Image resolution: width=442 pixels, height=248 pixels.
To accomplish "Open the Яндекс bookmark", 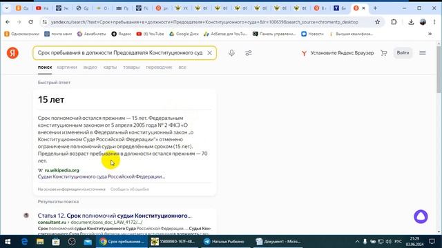I will pyautogui.click(x=122, y=34).
